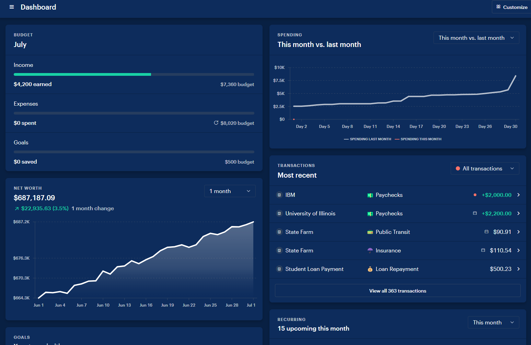
Task: Open University of Illinois transaction chevron
Action: (518, 213)
